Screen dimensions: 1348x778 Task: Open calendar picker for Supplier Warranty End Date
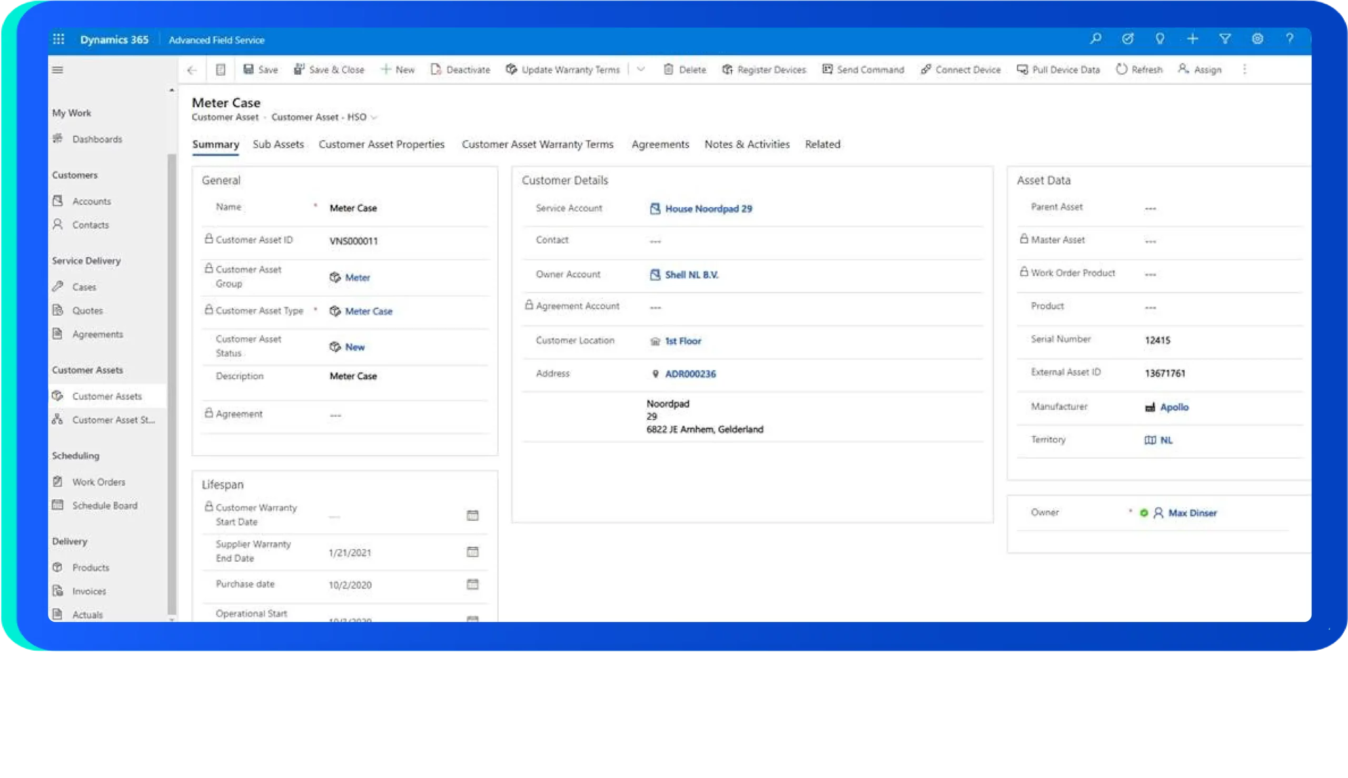[473, 552]
